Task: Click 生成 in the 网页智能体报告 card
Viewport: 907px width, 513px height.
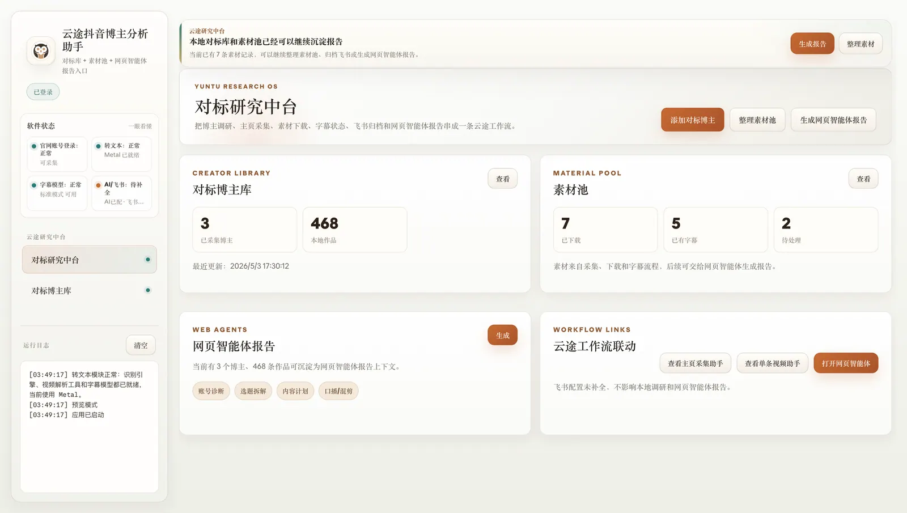Action: coord(503,335)
